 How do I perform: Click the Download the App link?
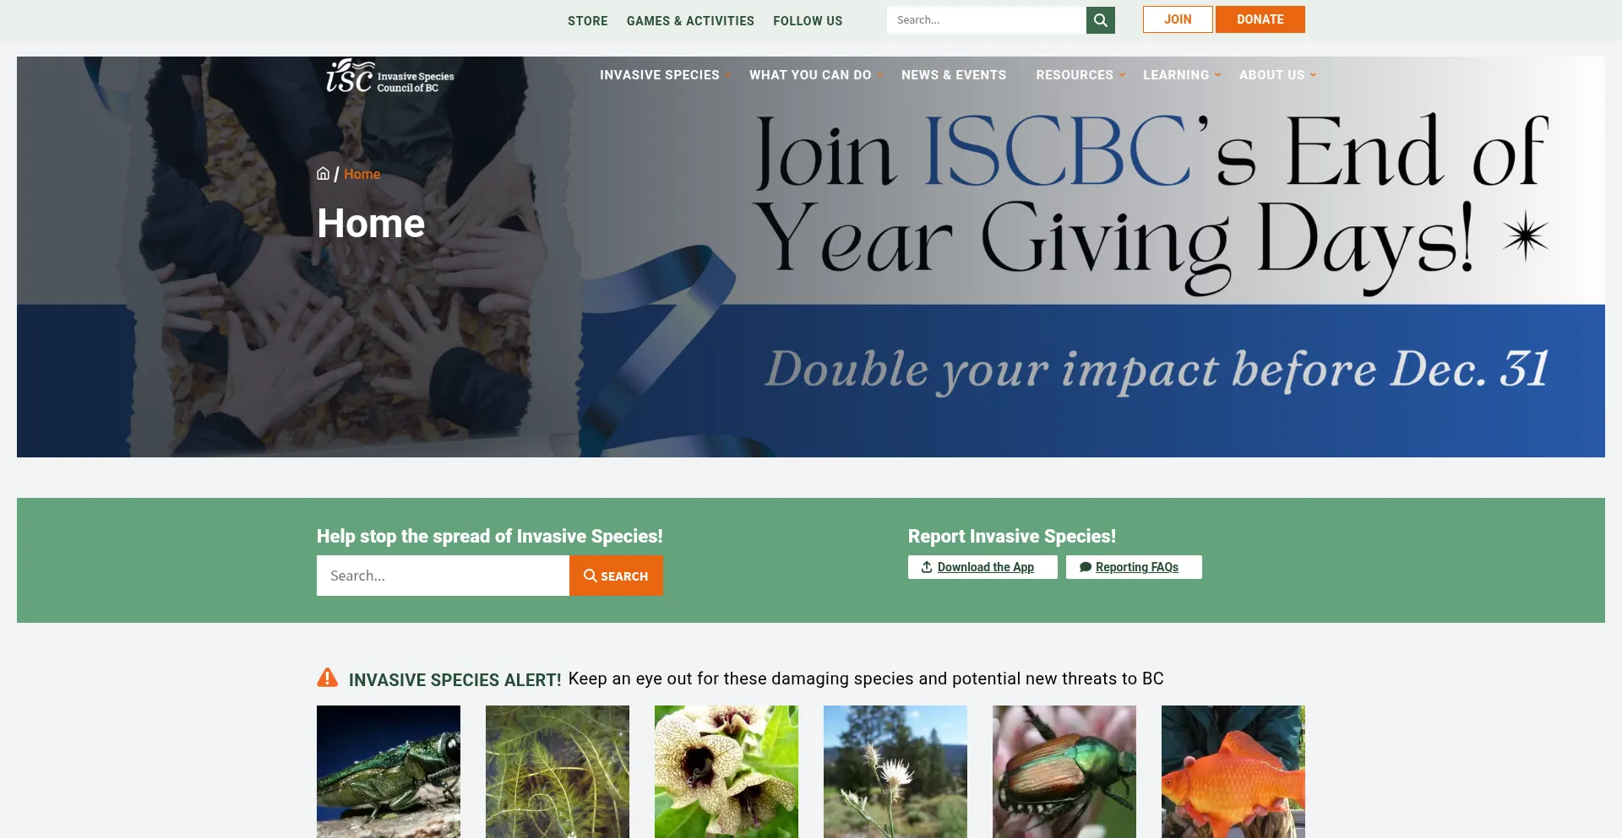pyautogui.click(x=982, y=567)
